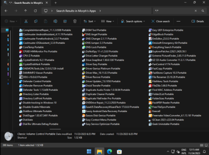
Task: Click the horizontal scrollbar thumb
Action: 55,129
